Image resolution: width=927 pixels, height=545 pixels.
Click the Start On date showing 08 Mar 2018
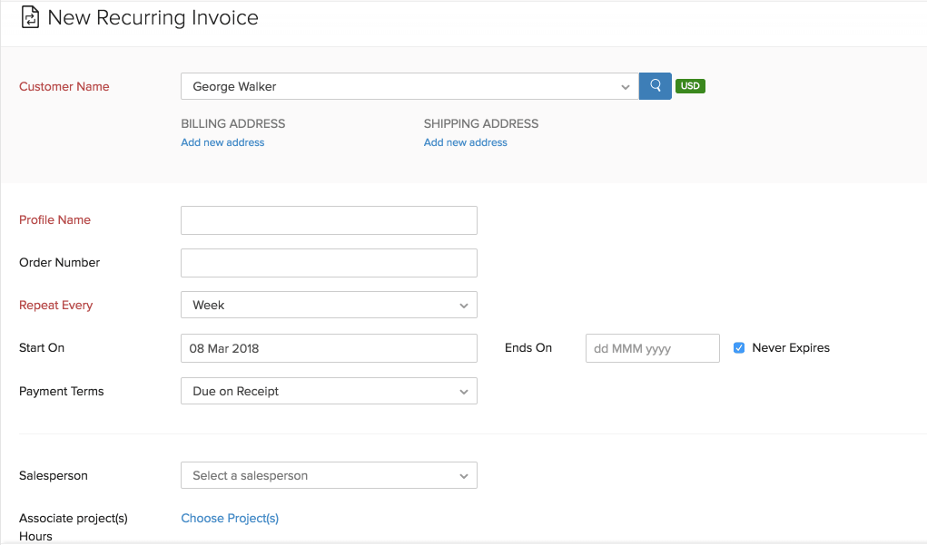click(329, 348)
